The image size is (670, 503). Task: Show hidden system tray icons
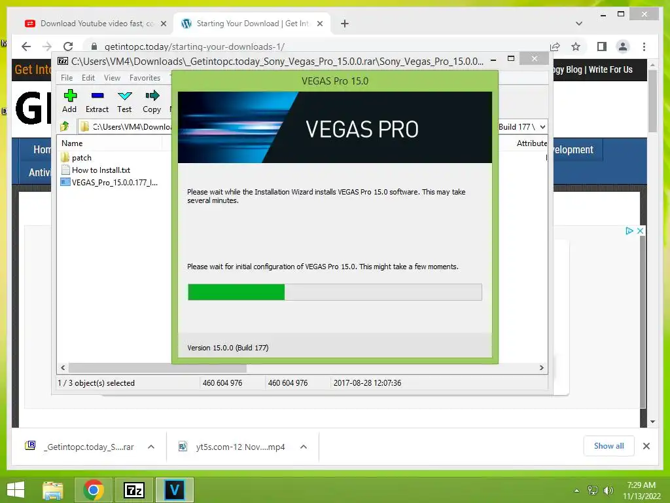pos(577,491)
